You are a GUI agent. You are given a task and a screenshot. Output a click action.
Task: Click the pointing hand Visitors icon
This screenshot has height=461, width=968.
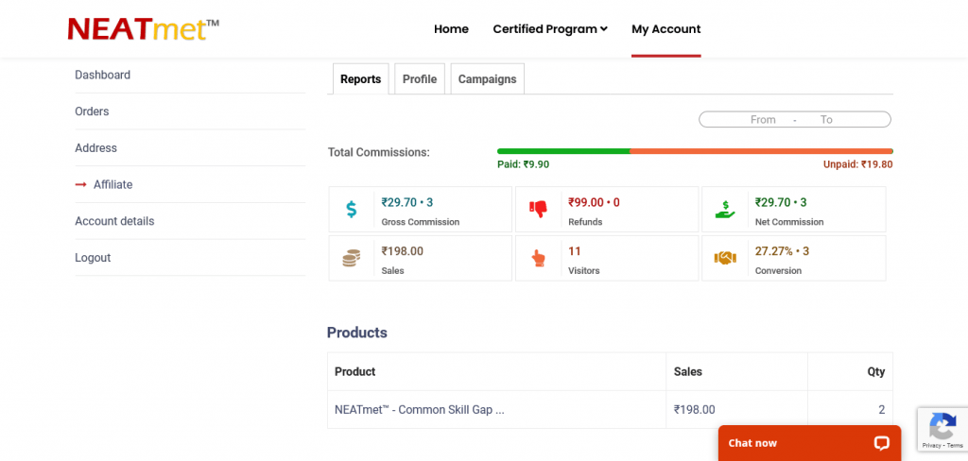point(538,258)
